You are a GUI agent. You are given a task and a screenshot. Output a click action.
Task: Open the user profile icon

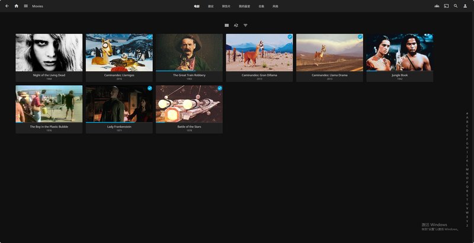point(465,6)
